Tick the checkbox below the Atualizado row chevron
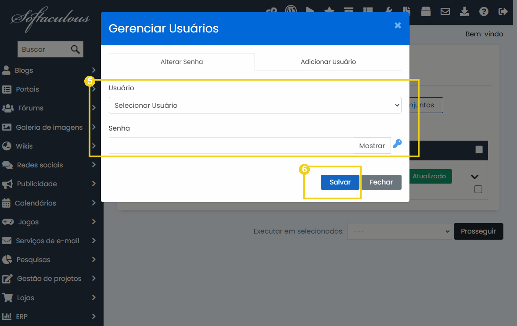Viewport: 517px width, 326px height. tap(478, 189)
